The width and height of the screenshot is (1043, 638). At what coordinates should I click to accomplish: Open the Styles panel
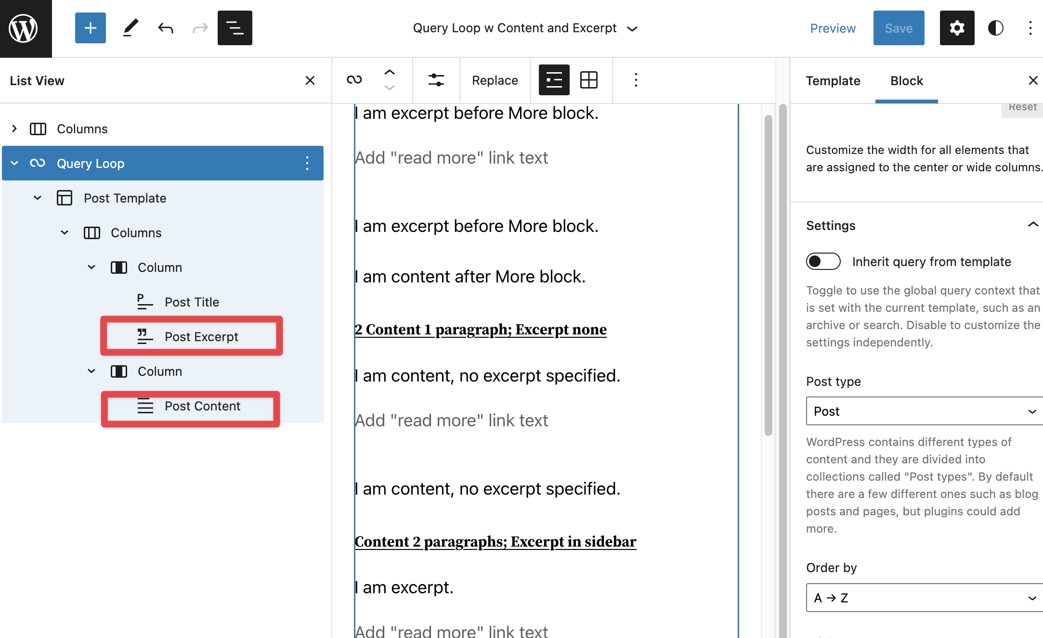tap(995, 28)
